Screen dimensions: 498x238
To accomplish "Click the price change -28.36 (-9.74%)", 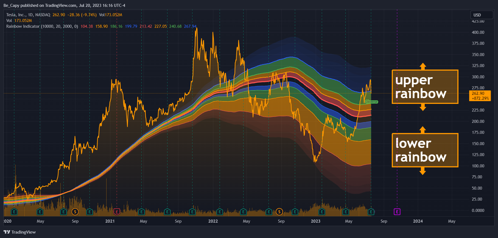I will [82, 15].
